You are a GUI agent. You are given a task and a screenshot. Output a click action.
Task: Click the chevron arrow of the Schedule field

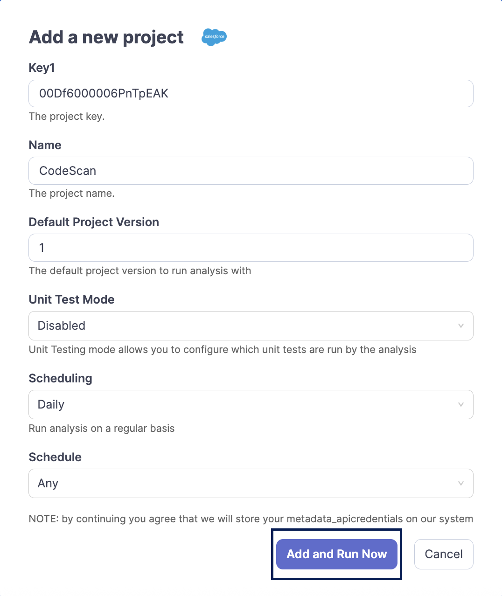pos(460,483)
